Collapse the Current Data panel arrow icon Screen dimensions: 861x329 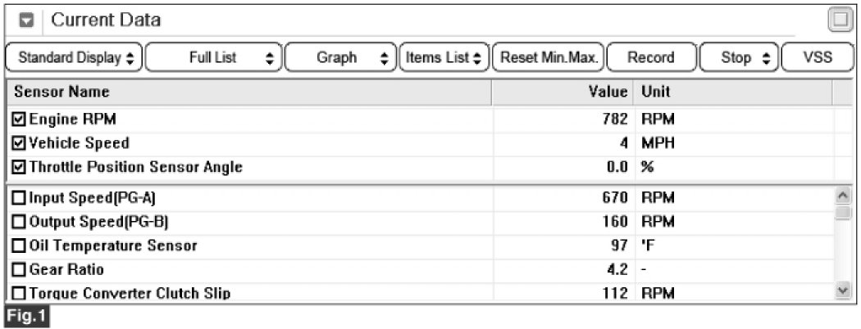tap(25, 20)
